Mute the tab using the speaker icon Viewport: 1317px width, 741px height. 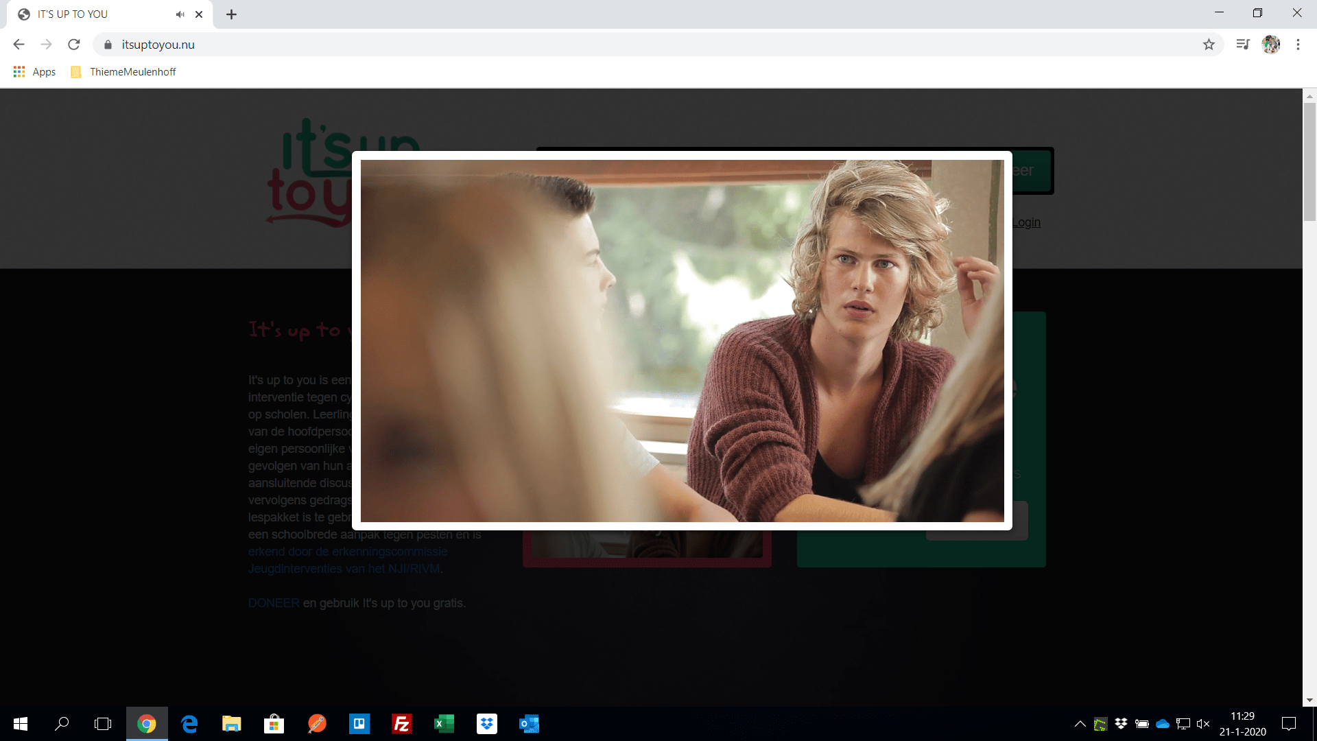180,14
